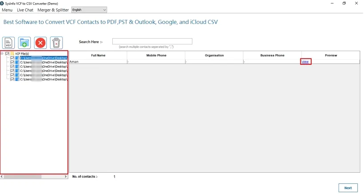Click the horizontal scrollbar thumb under file tree
The image size is (364, 194).
point(23,177)
